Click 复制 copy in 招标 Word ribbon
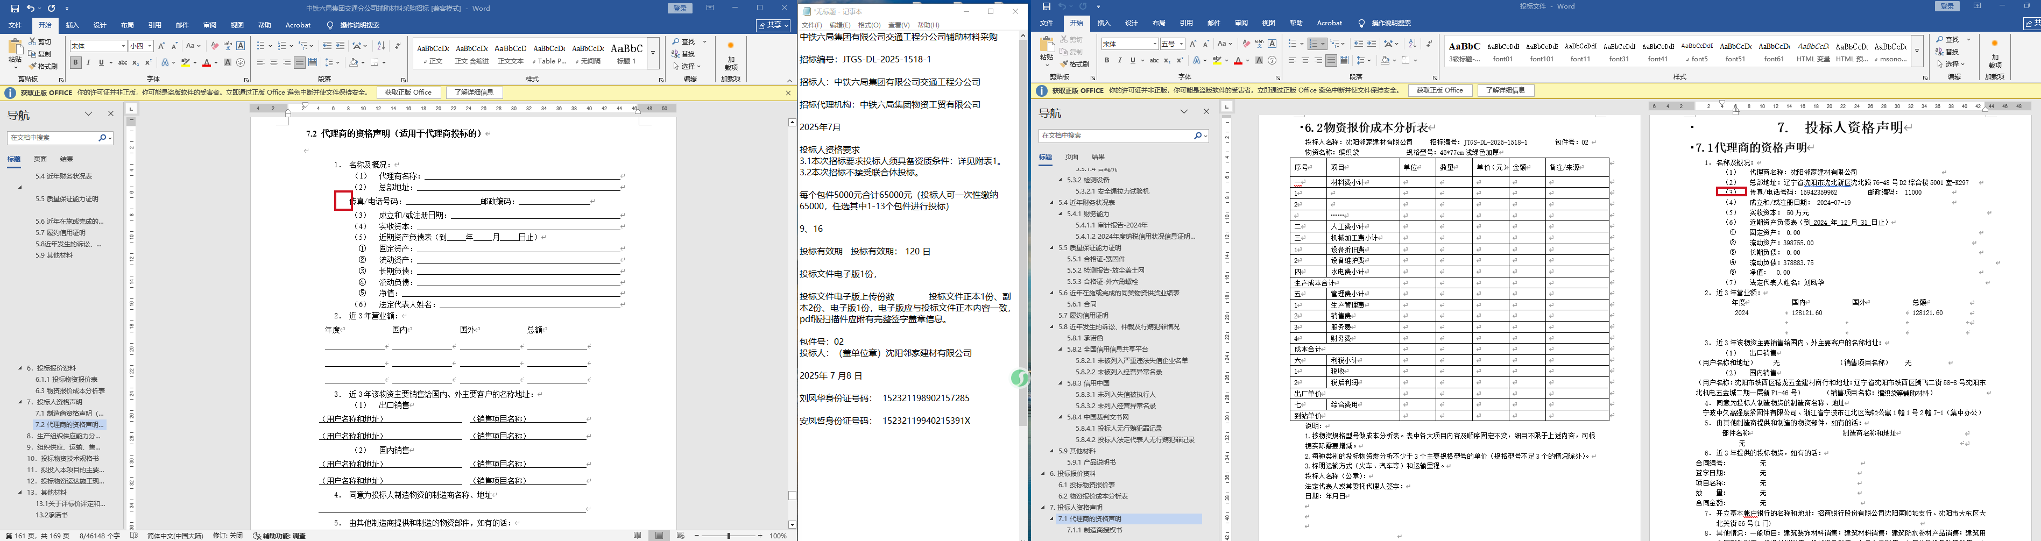The image size is (2041, 541). point(40,54)
